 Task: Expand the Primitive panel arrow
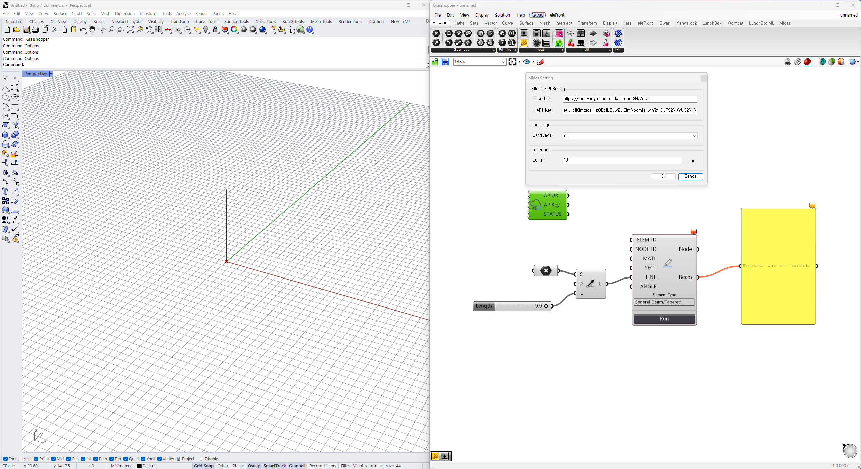[515, 50]
